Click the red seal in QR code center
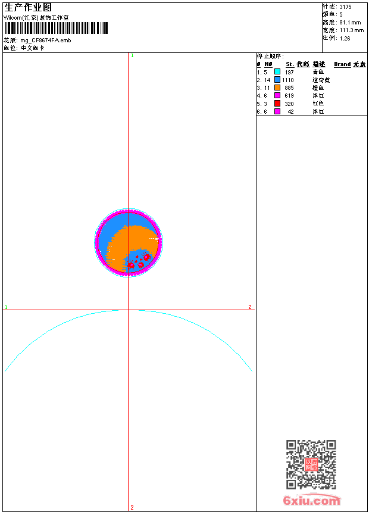The image size is (369, 512). click(311, 464)
